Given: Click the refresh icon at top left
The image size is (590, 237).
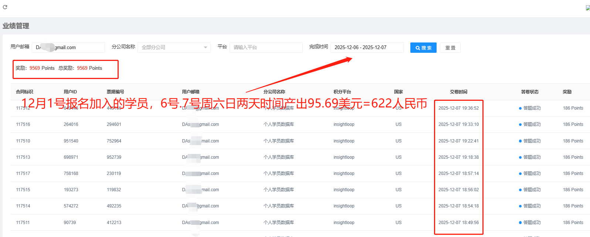Looking at the screenshot, I should [5, 7].
